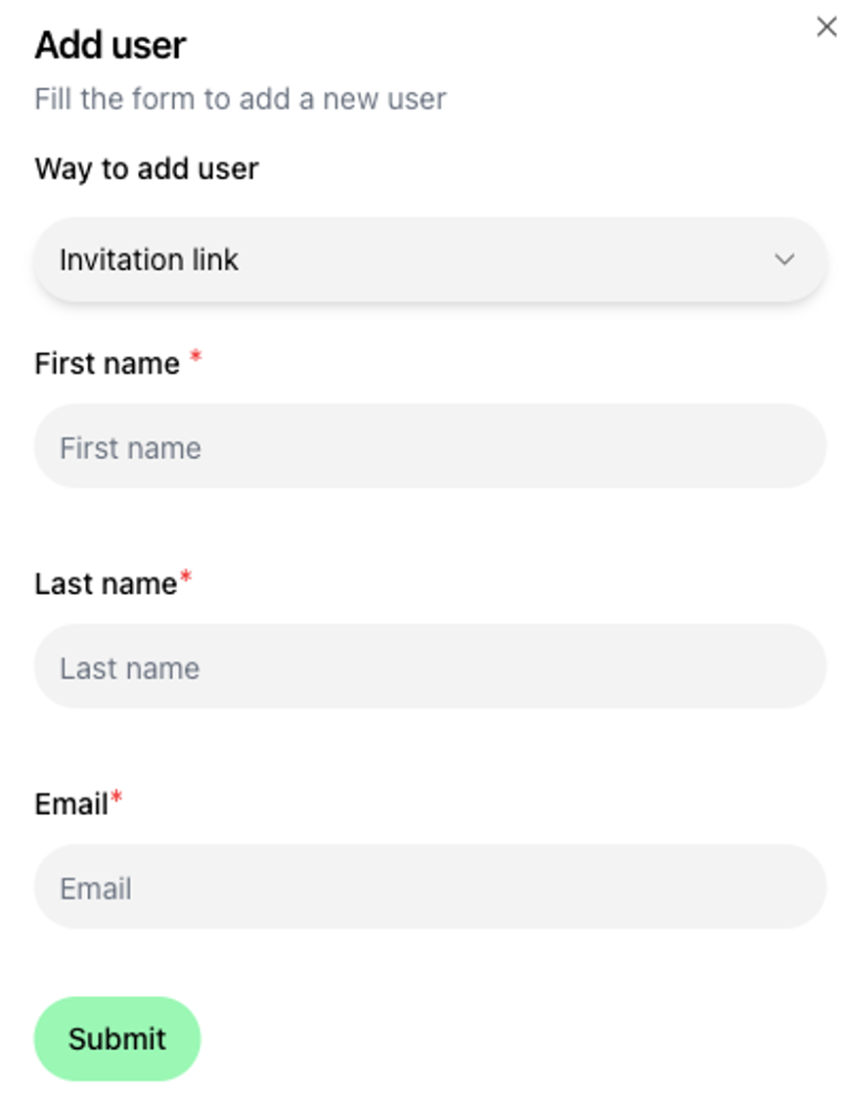This screenshot has width=842, height=1093.
Task: Click the 'Invitation link' selected value
Action: [149, 259]
